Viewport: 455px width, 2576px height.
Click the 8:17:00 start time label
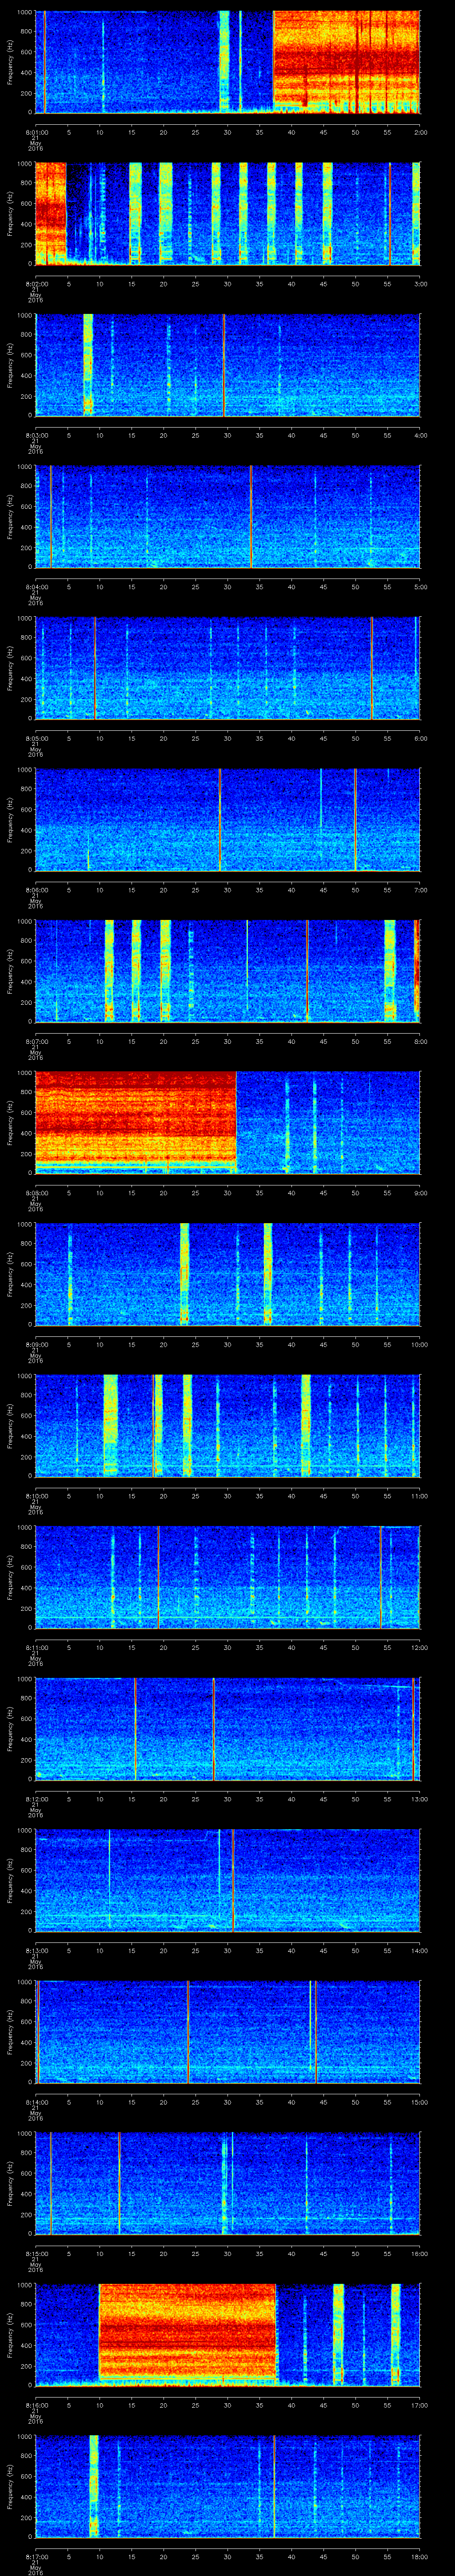pyautogui.click(x=36, y=2556)
